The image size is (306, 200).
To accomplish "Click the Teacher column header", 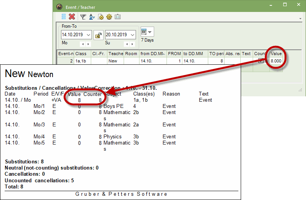I will pos(116,54).
